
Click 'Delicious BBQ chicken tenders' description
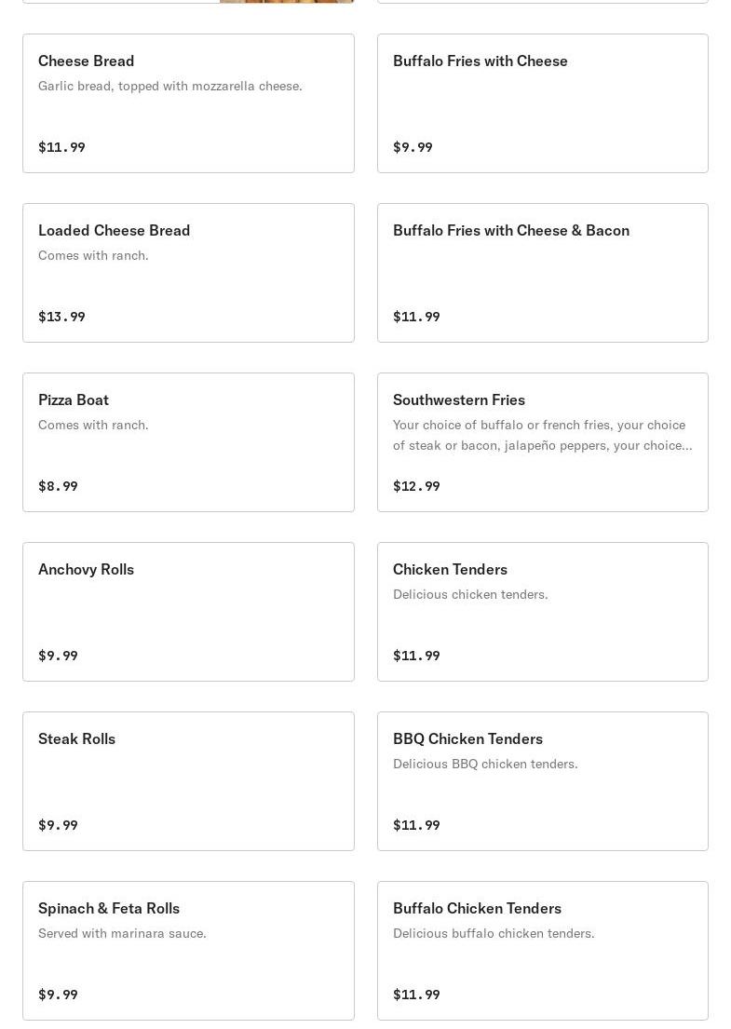(485, 764)
